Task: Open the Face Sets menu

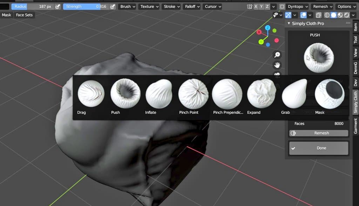Action: pyautogui.click(x=24, y=15)
